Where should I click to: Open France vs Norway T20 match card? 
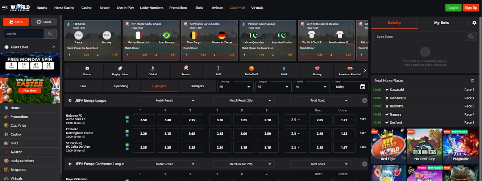point(93,40)
